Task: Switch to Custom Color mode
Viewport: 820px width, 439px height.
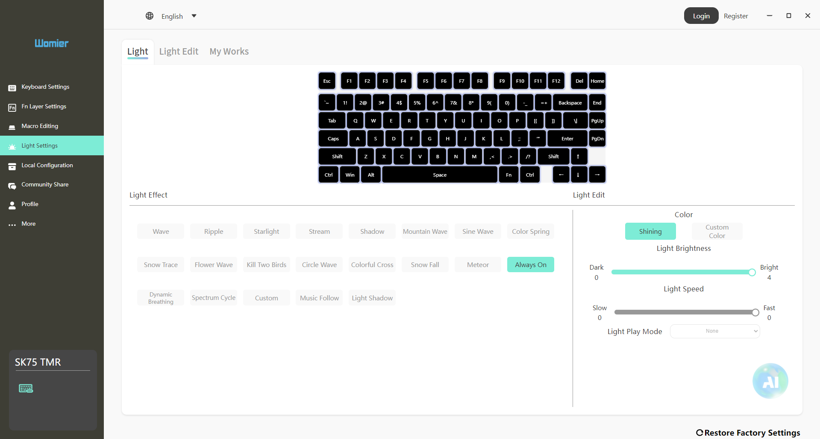Action: pyautogui.click(x=717, y=231)
